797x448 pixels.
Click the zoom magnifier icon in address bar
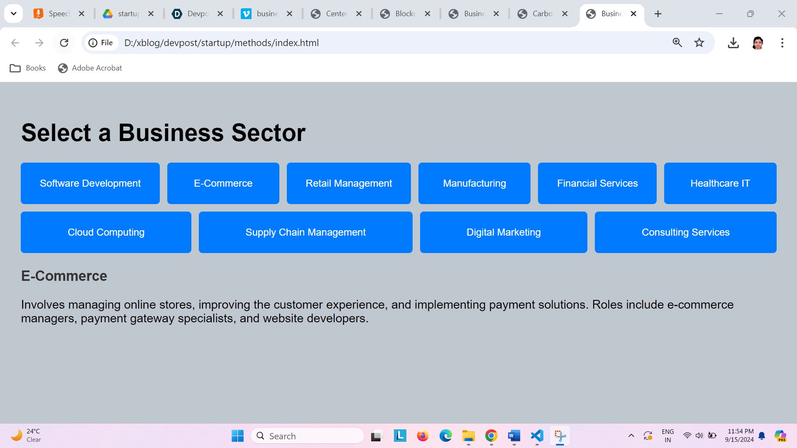click(x=677, y=43)
